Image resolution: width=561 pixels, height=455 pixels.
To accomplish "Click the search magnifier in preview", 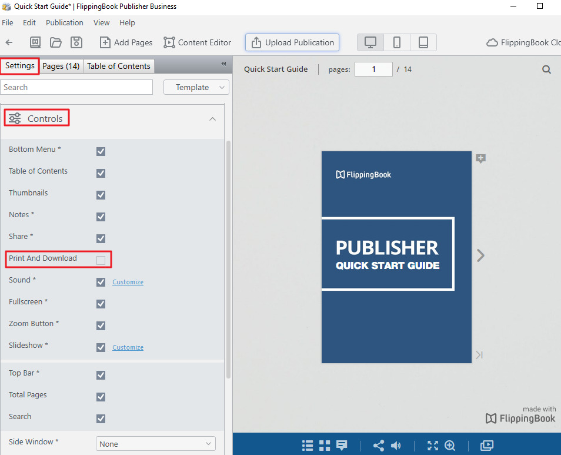I will pos(546,69).
